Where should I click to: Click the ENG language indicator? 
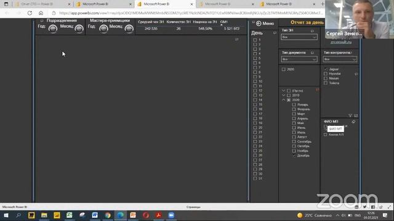tap(358, 215)
